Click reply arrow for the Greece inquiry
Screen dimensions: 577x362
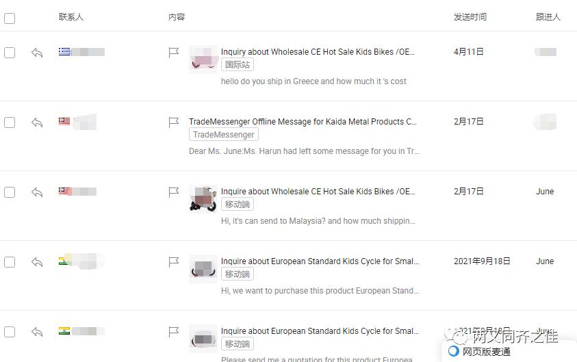[x=37, y=53]
